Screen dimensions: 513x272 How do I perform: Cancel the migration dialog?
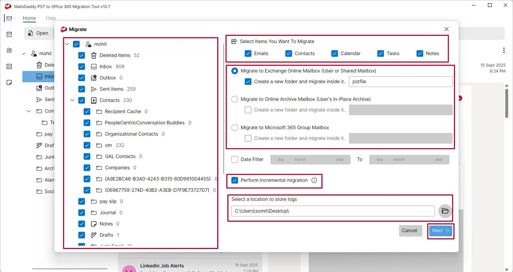[x=410, y=231]
